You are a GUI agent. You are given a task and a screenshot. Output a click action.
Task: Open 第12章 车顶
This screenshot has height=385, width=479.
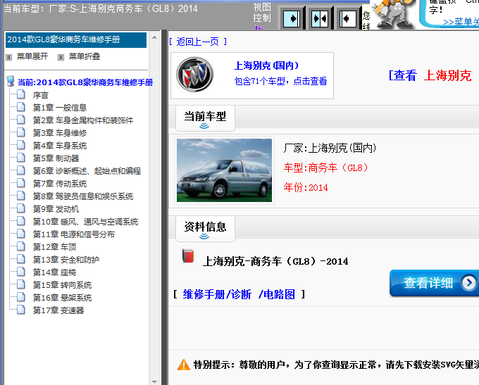tap(55, 247)
